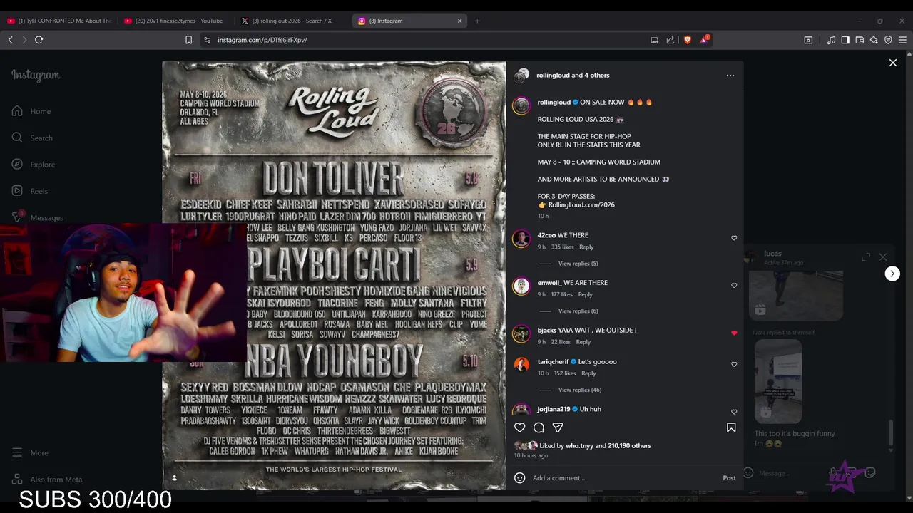Open Instagram Home in sidebar

pyautogui.click(x=31, y=111)
